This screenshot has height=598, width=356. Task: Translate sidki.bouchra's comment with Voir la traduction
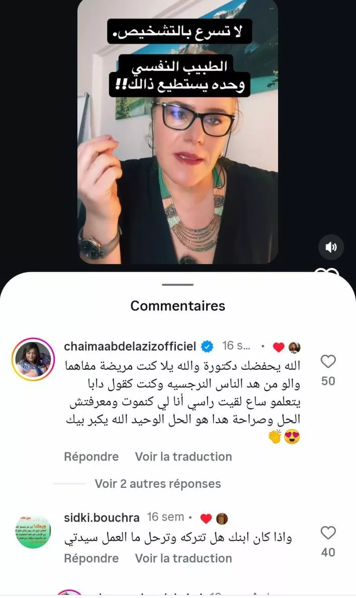(184, 558)
